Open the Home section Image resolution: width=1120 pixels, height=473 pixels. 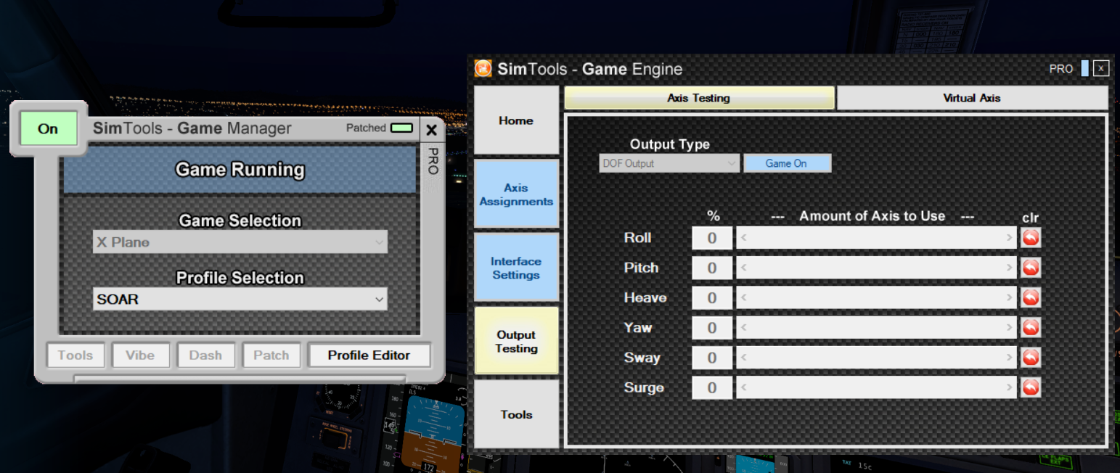coord(516,120)
